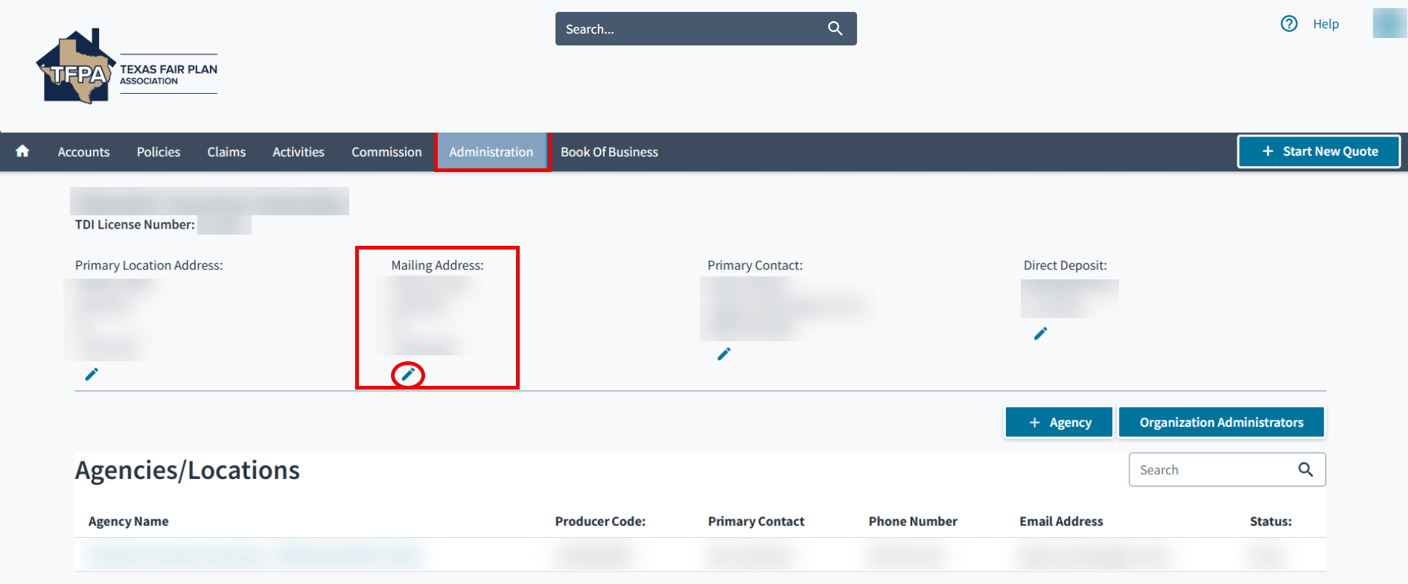Open the Commission menu item
Screen dimensions: 1408x584
[386, 152]
